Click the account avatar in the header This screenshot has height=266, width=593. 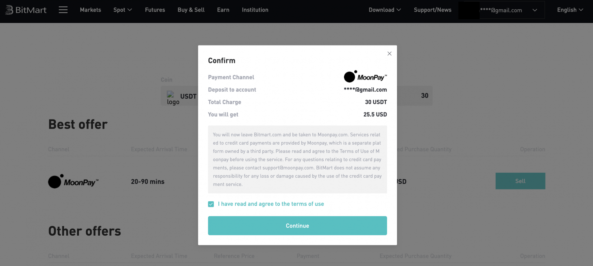[469, 10]
